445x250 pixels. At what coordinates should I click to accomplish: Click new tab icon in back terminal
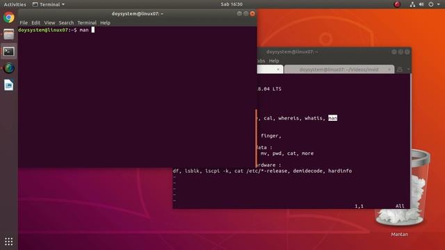pyautogui.click(x=400, y=69)
